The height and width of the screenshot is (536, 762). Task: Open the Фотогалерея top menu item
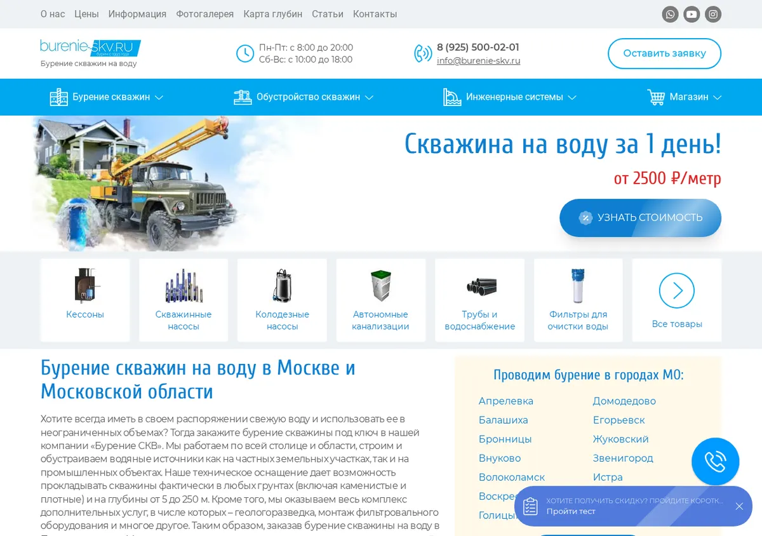coord(204,14)
